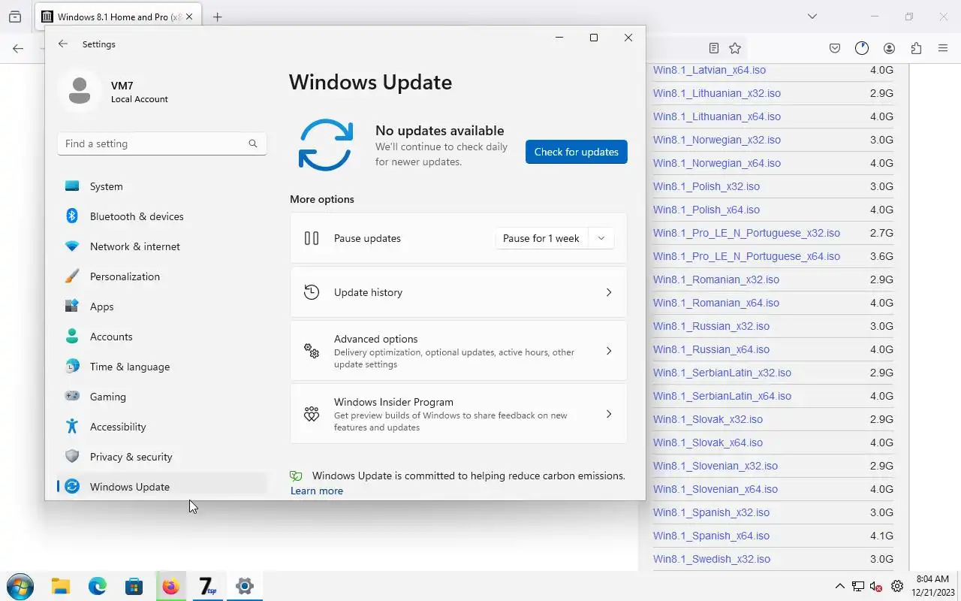This screenshot has width=961, height=601.
Task: Download Win8.1_SerbianLatin_x64.iso link
Action: click(722, 396)
